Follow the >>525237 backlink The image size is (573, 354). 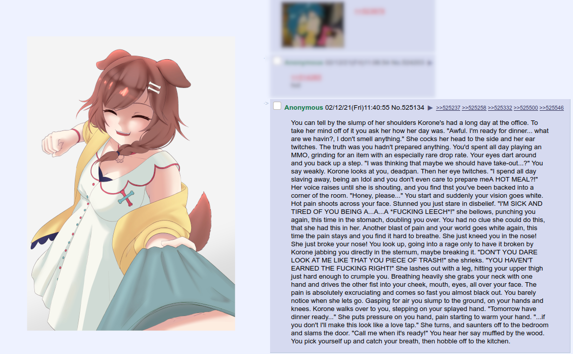448,108
